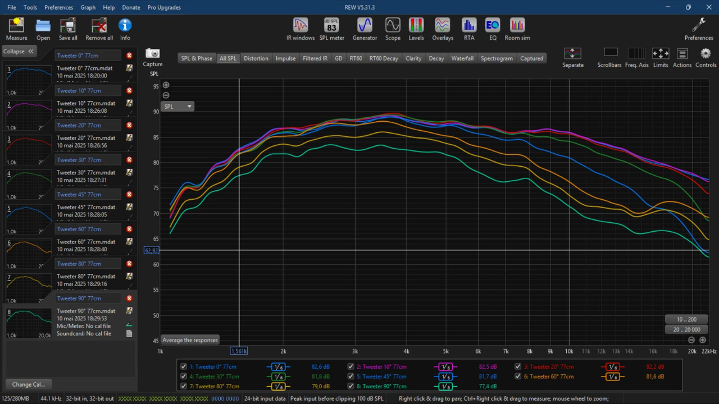
Task: Zoom in horizontal axis plus icon
Action: click(x=702, y=340)
